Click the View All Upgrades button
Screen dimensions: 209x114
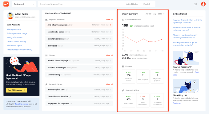16,90
